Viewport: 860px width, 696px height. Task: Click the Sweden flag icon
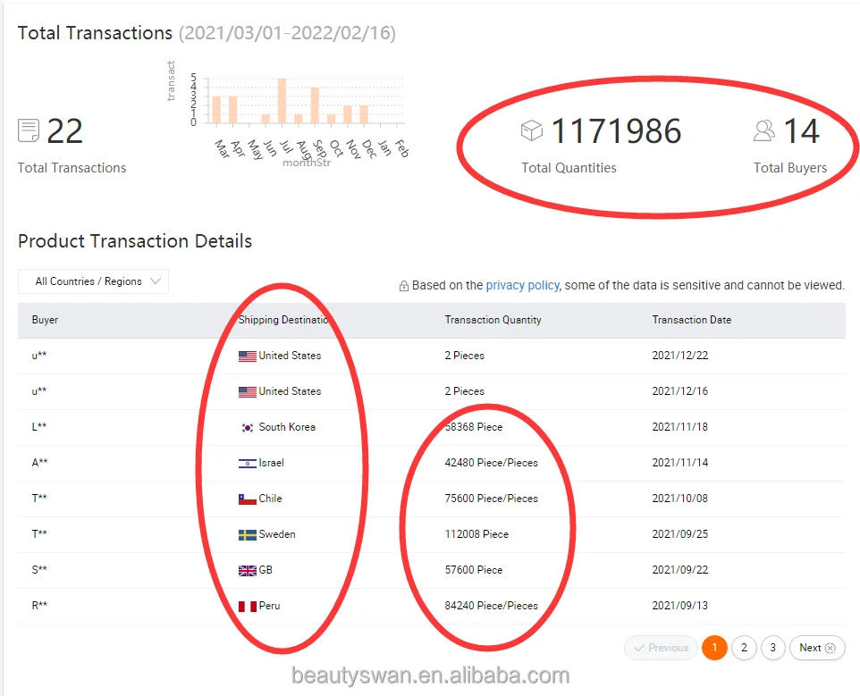pos(248,534)
